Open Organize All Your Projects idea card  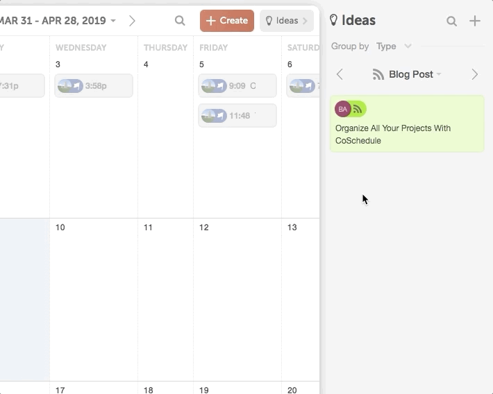(x=407, y=124)
